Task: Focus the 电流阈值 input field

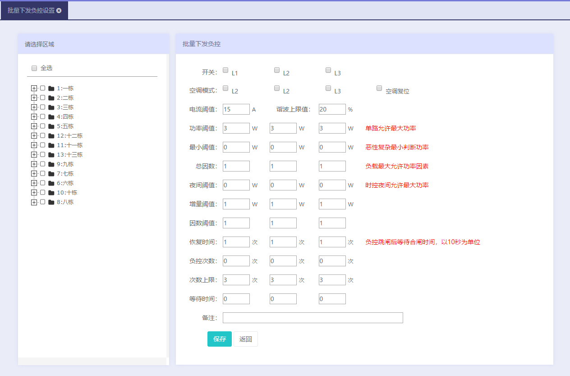Action: (x=236, y=109)
